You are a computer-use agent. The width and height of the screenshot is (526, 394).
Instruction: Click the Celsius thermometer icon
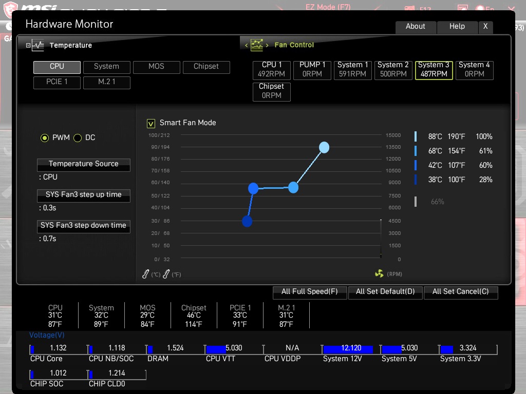[145, 274]
